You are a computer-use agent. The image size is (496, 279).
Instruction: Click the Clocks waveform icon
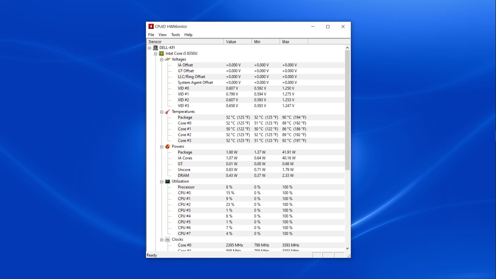point(168,239)
